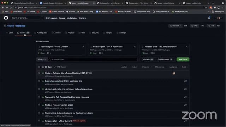Open the plus create-new menu

point(214,18)
